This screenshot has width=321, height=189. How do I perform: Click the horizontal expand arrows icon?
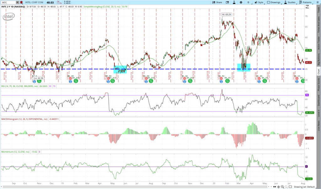(x=275, y=187)
